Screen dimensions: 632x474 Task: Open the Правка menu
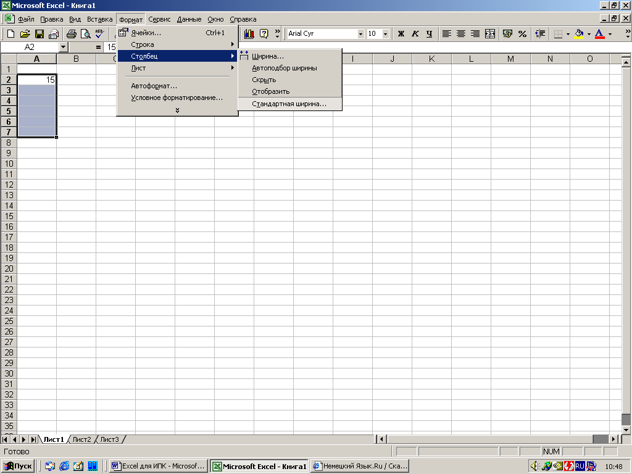[x=52, y=19]
